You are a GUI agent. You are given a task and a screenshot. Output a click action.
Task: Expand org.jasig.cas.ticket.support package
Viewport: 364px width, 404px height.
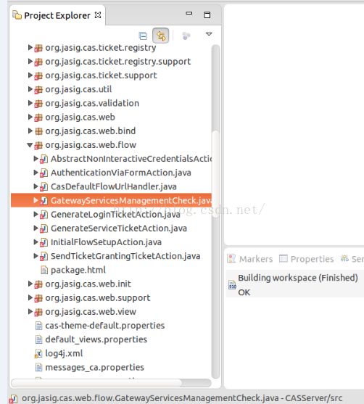[30, 75]
